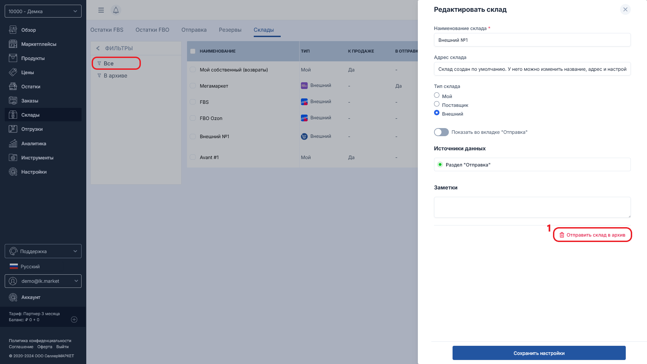Click funnel icon next to Все filter
The width and height of the screenshot is (647, 364).
tap(99, 63)
